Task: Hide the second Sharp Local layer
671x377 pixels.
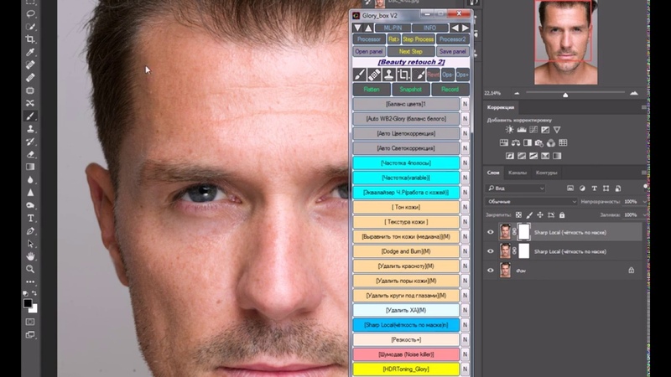Action: (x=491, y=251)
